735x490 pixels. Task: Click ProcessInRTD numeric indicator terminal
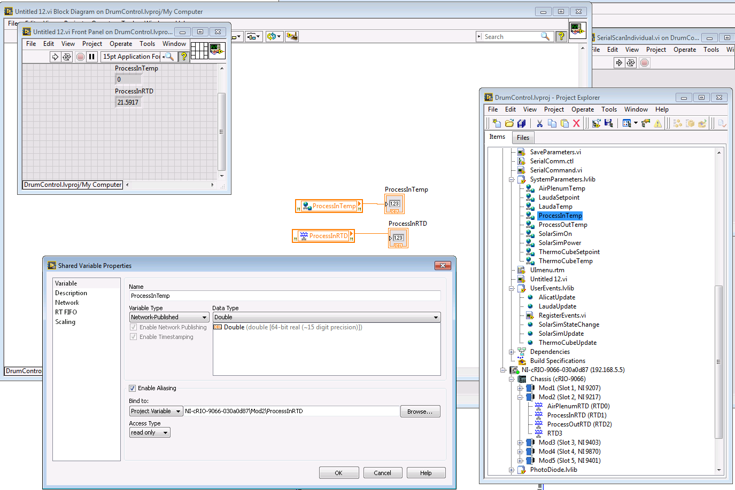pos(398,238)
